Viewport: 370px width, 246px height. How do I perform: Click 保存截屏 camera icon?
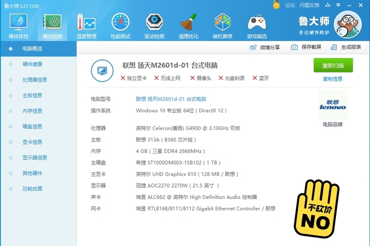294,47
